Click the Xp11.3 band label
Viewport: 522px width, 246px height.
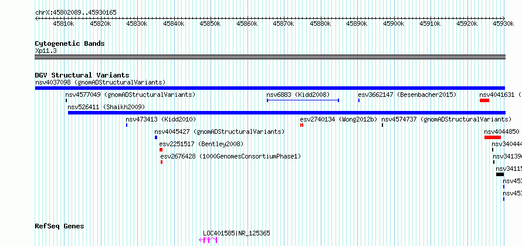click(46, 50)
